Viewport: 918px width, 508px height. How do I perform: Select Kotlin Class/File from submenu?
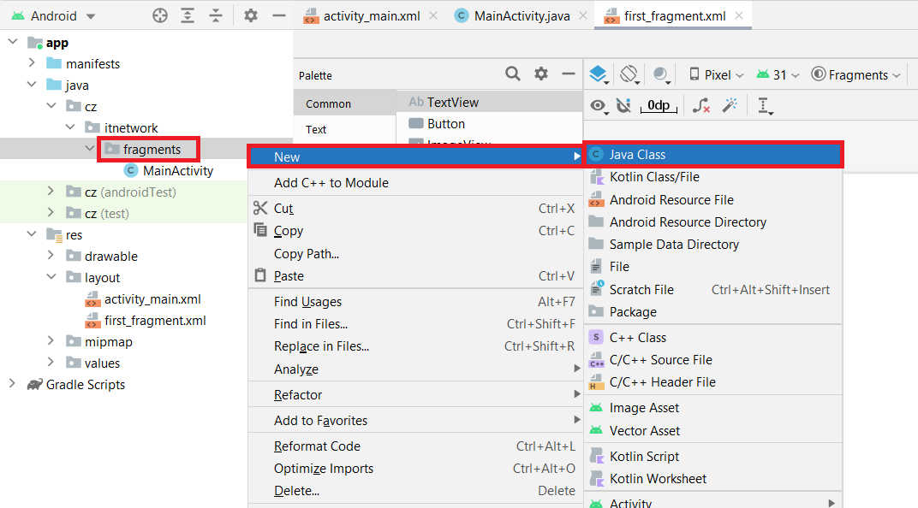tap(653, 177)
